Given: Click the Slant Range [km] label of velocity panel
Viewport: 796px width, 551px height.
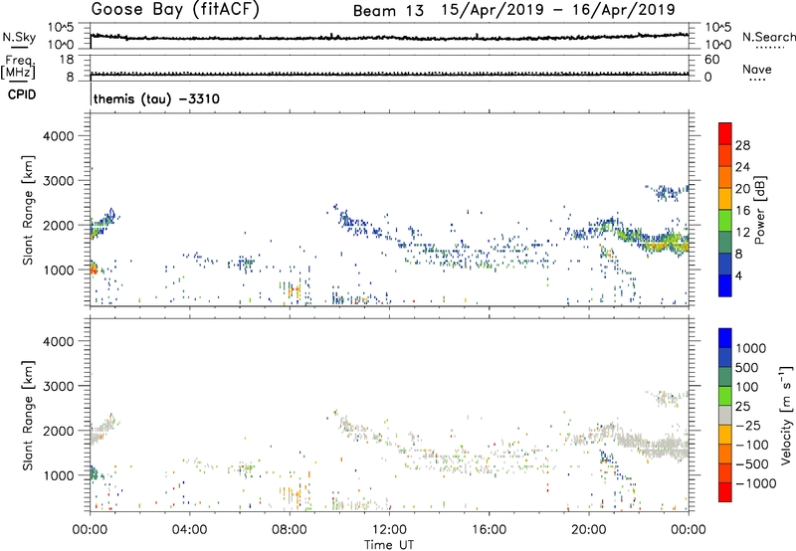Looking at the screenshot, I should 28,416.
